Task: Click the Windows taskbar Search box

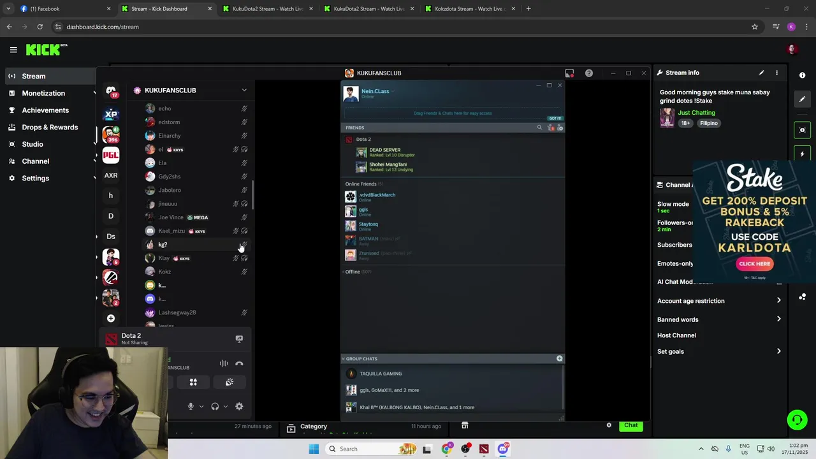Action: coord(372,449)
